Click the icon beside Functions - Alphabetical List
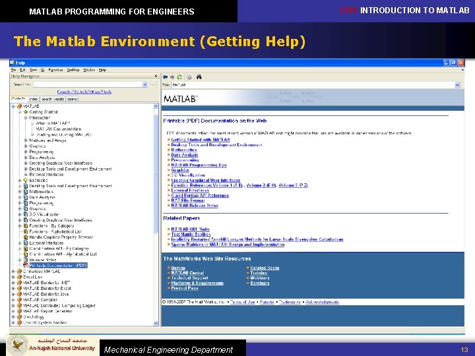Screen dimensions: 475x356 tap(26, 231)
